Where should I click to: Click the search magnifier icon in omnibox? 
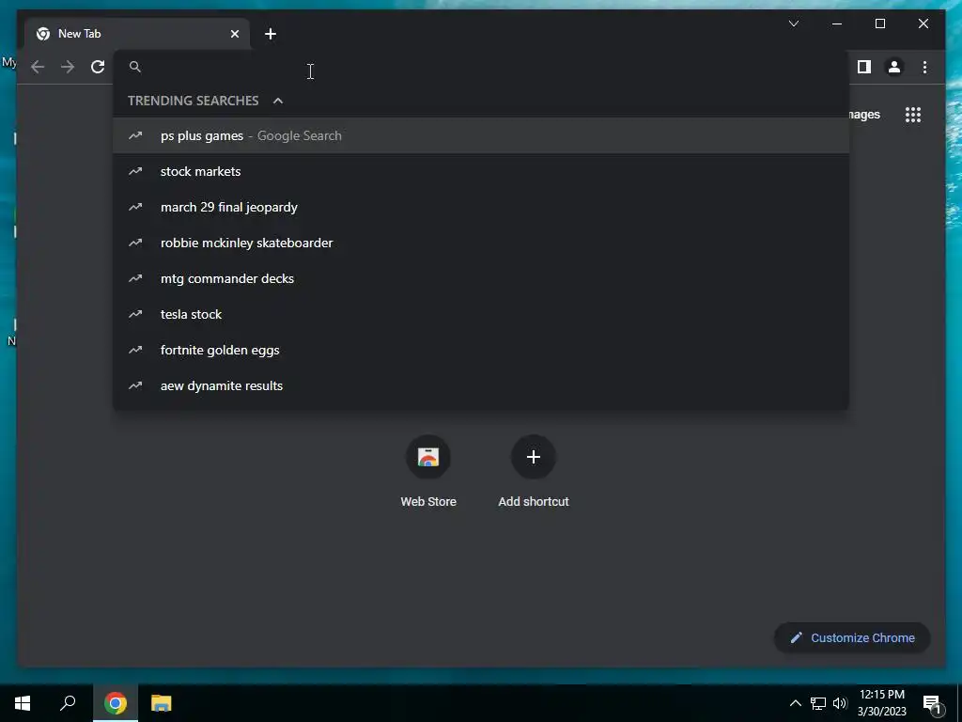click(x=135, y=67)
